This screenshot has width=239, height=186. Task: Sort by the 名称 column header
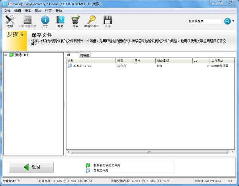pyautogui.click(x=91, y=61)
